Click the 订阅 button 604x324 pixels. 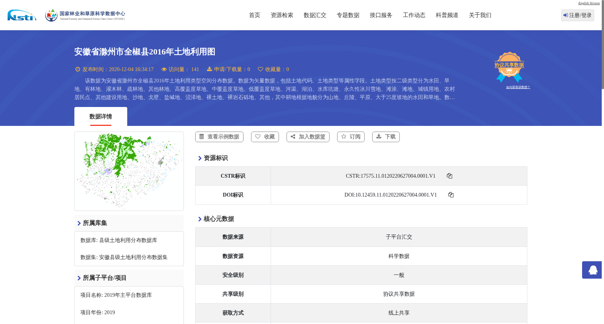[351, 137]
